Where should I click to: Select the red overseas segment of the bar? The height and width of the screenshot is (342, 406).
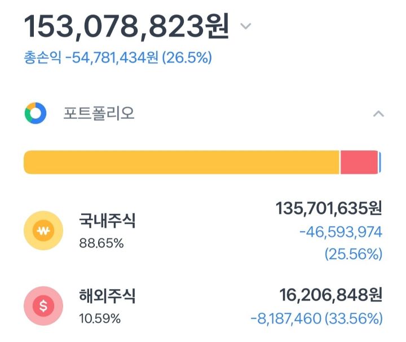(x=359, y=162)
